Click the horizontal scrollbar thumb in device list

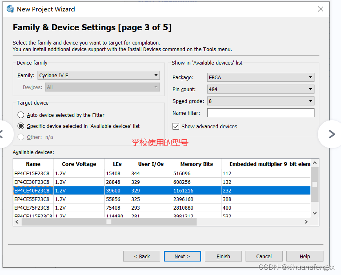[109, 221]
